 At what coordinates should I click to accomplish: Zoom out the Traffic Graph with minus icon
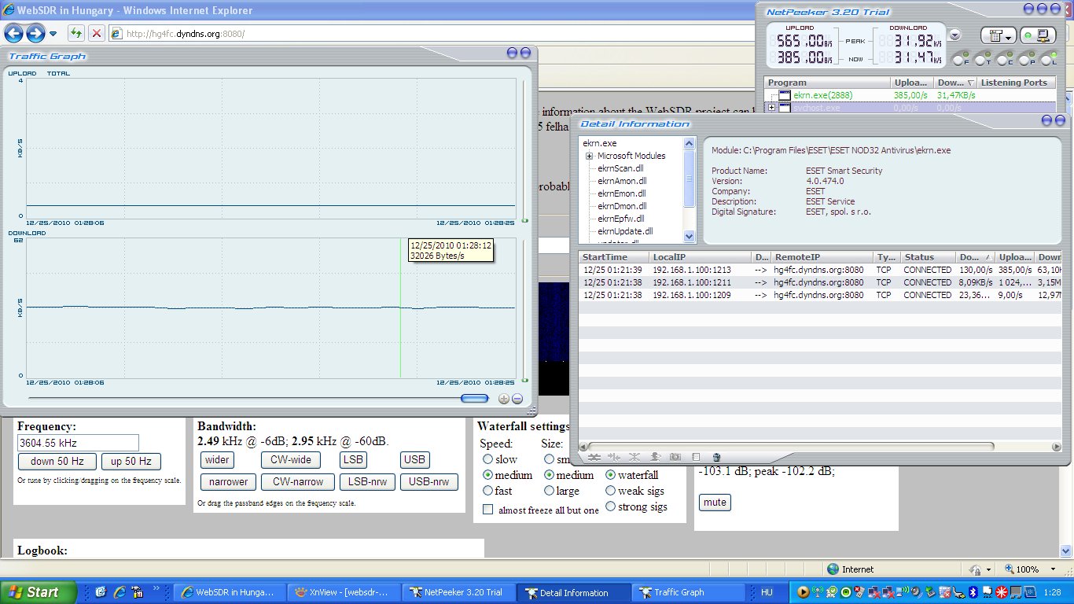point(517,399)
